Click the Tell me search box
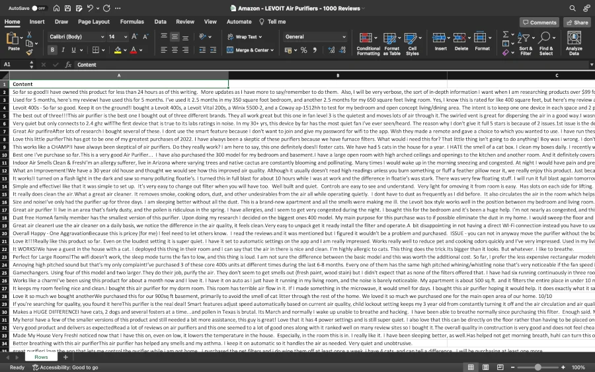This screenshot has height=372, width=595. click(x=272, y=22)
